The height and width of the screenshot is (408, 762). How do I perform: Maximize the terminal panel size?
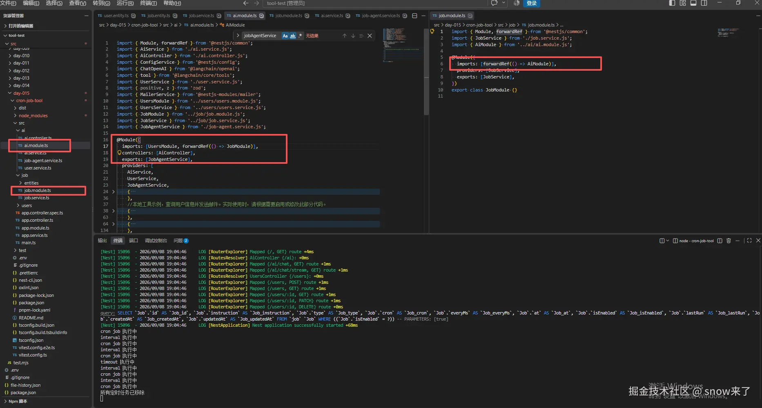pos(749,241)
